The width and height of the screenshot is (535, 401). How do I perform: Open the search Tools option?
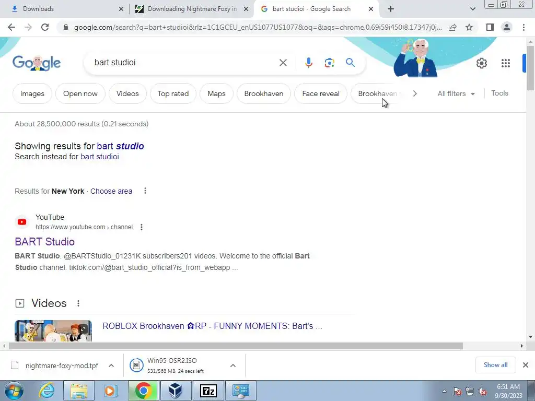[499, 93]
